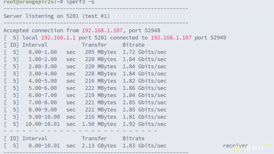274x154 pixels.
Task: Click the 1.92 Gbits/sec bitrate value
Action: coord(145,124)
